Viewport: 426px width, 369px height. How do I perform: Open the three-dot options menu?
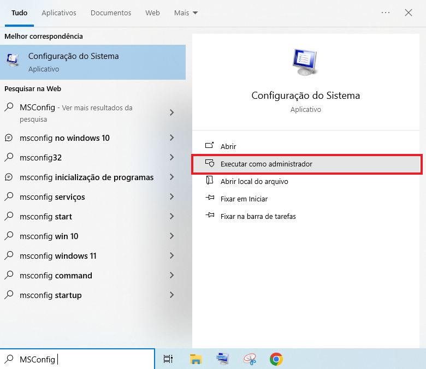pyautogui.click(x=386, y=13)
